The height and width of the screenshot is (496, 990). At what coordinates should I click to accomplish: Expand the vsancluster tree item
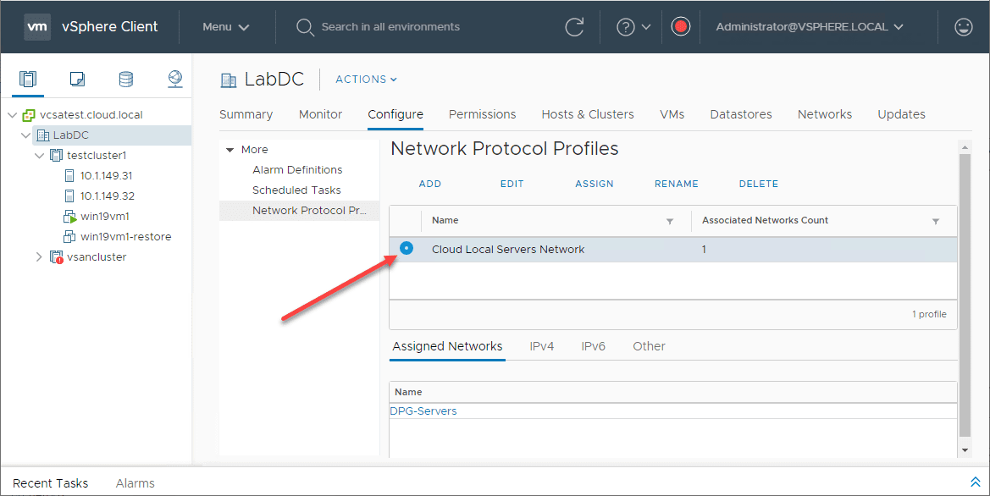pos(38,256)
